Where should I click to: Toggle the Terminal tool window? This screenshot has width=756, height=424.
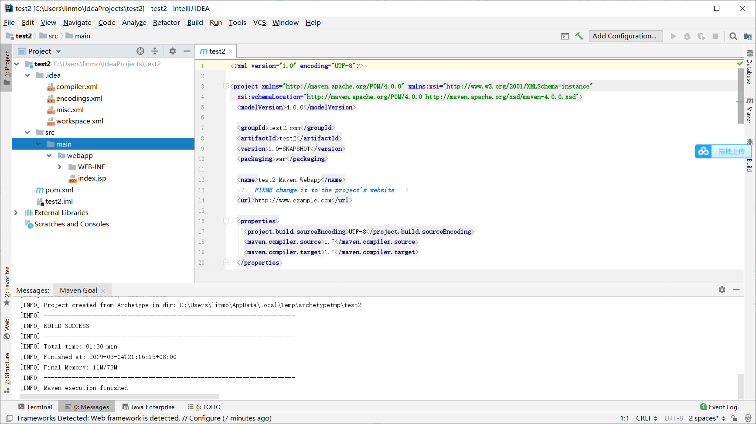pyautogui.click(x=36, y=407)
